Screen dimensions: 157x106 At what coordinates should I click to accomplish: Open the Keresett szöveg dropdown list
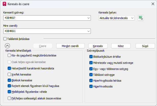[x=89, y=18]
